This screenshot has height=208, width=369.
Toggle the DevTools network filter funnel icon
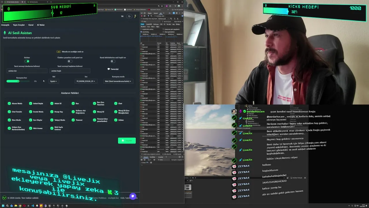click(148, 16)
